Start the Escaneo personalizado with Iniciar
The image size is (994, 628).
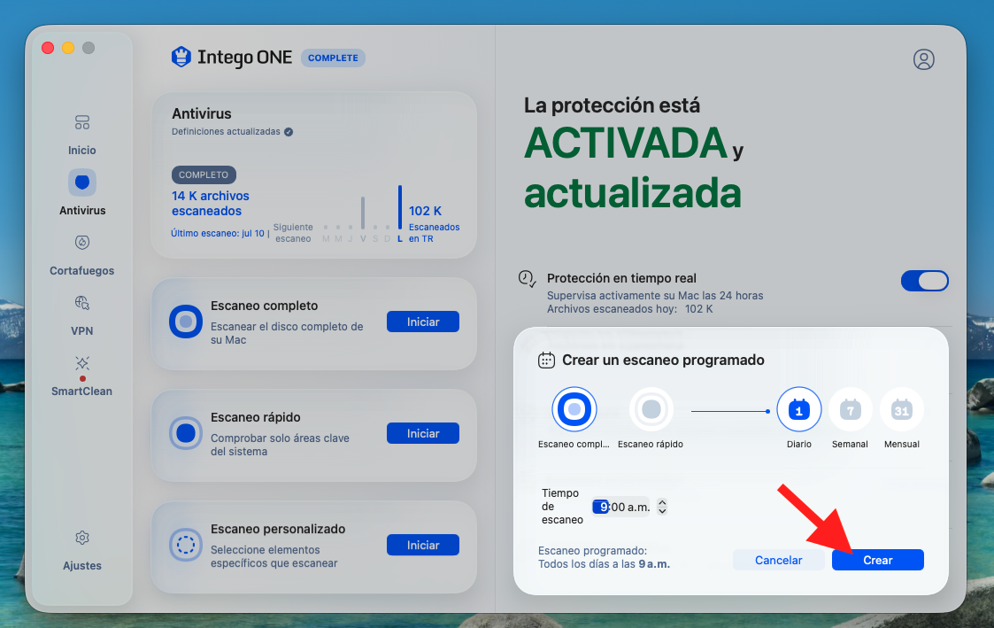[423, 545]
